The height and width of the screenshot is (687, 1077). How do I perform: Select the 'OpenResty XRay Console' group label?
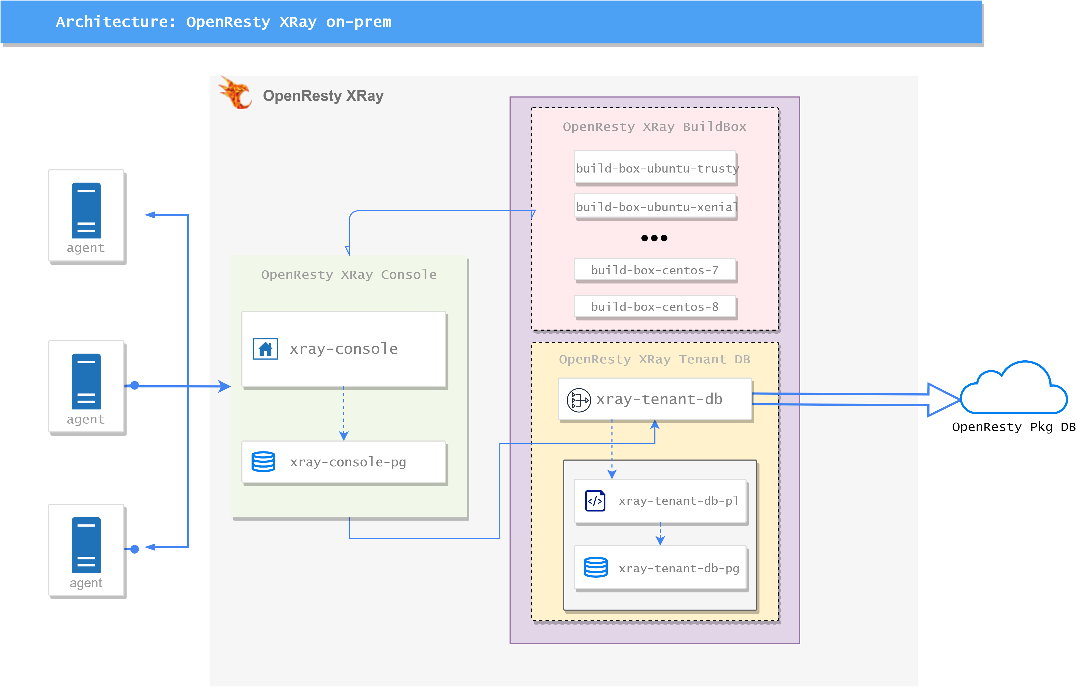click(x=349, y=274)
